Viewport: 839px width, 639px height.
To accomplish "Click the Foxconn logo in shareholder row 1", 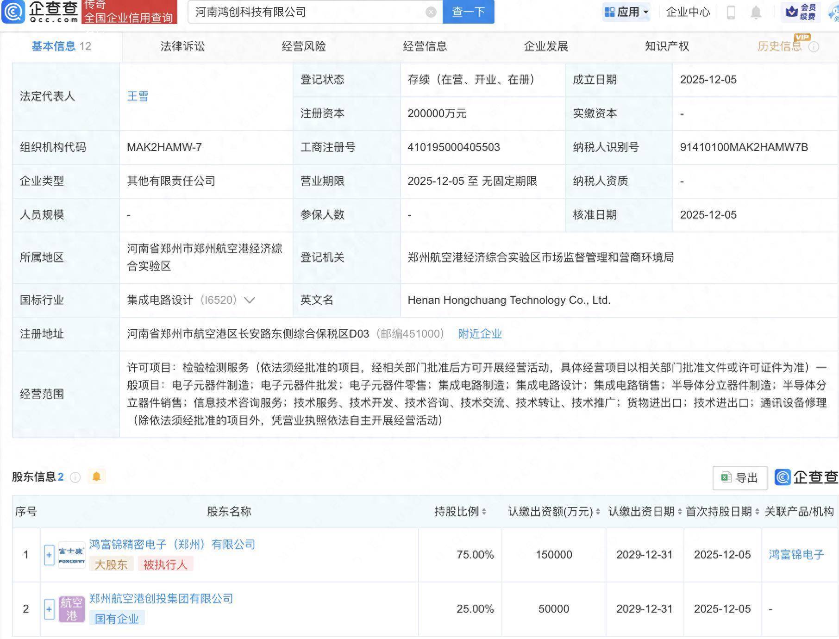I will [x=72, y=554].
